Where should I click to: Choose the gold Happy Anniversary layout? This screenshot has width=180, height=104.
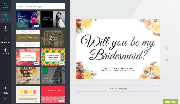coord(28,38)
